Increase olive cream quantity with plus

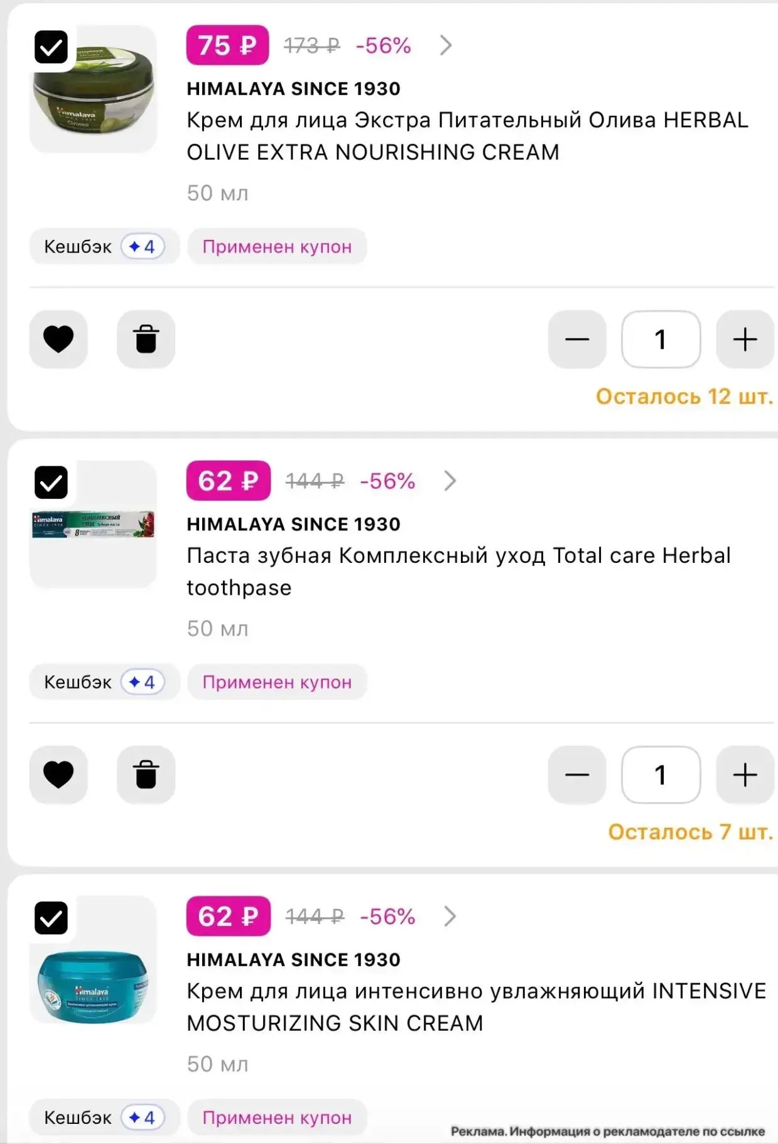(x=745, y=339)
